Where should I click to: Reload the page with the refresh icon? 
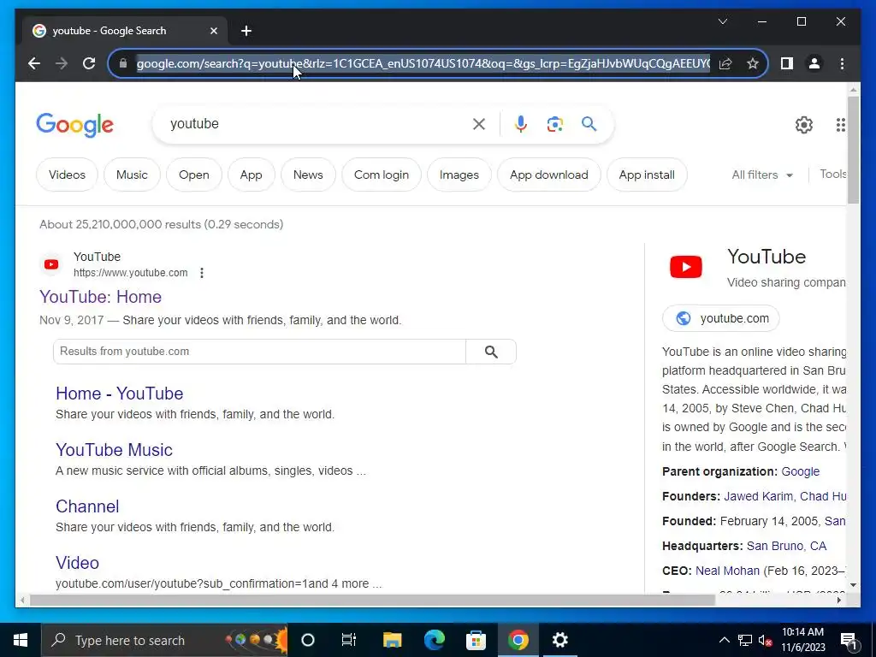pyautogui.click(x=89, y=63)
